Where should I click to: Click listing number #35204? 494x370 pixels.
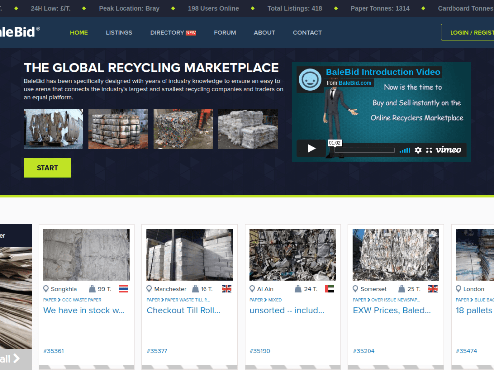point(364,351)
